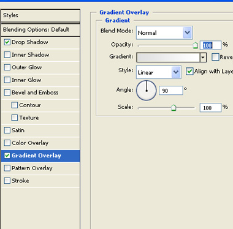Open the Satin settings row
This screenshot has height=229, width=233.
point(40,130)
